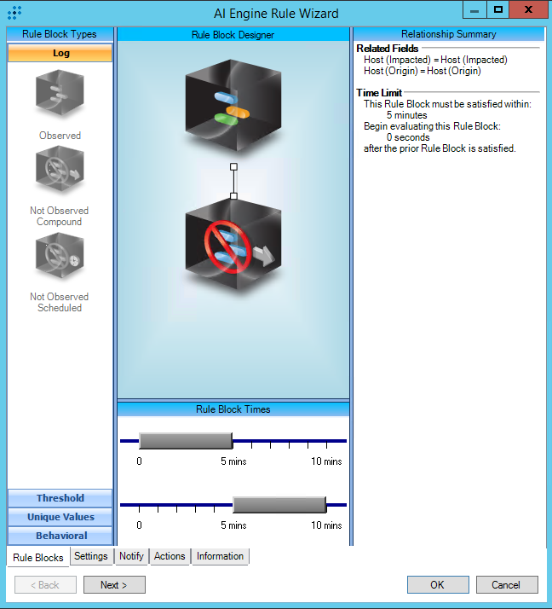
Task: Expand the Log rule block types section
Action: coord(60,53)
